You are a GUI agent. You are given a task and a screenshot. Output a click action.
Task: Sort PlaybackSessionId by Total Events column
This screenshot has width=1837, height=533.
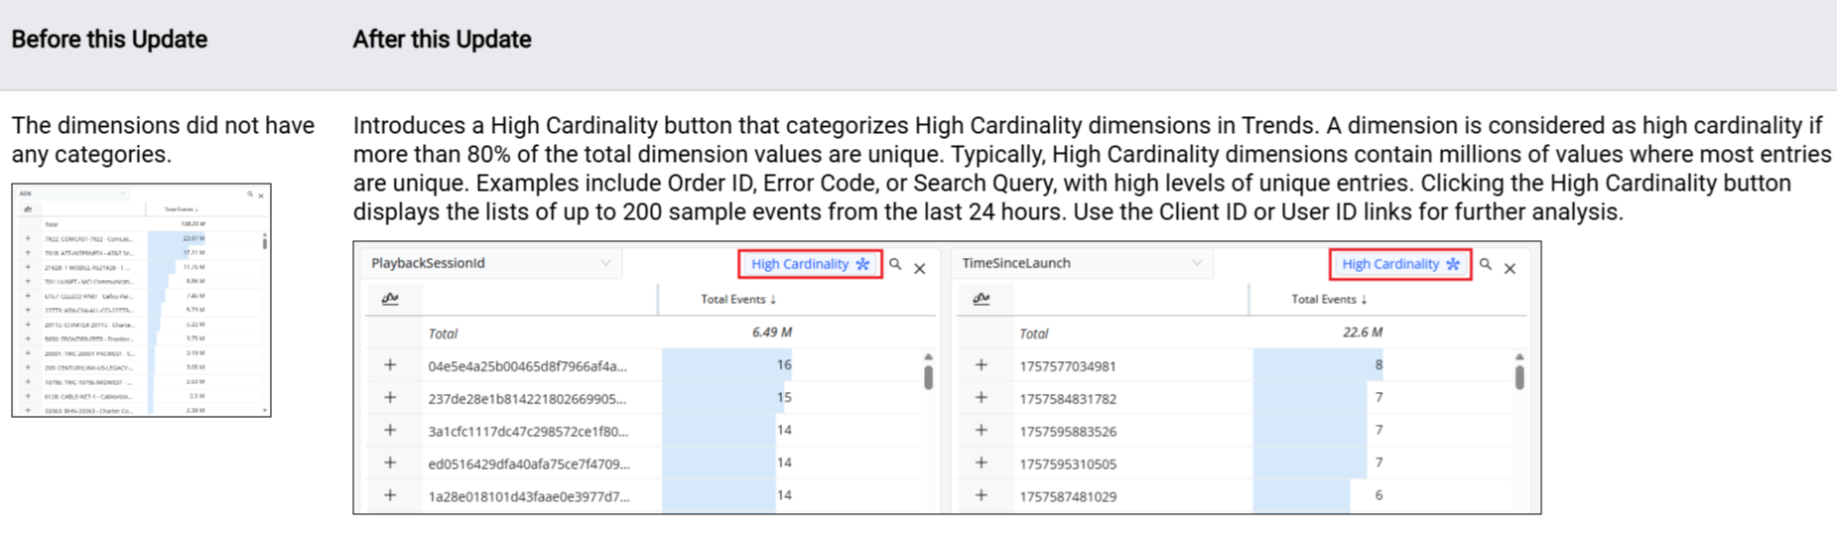[x=738, y=299]
